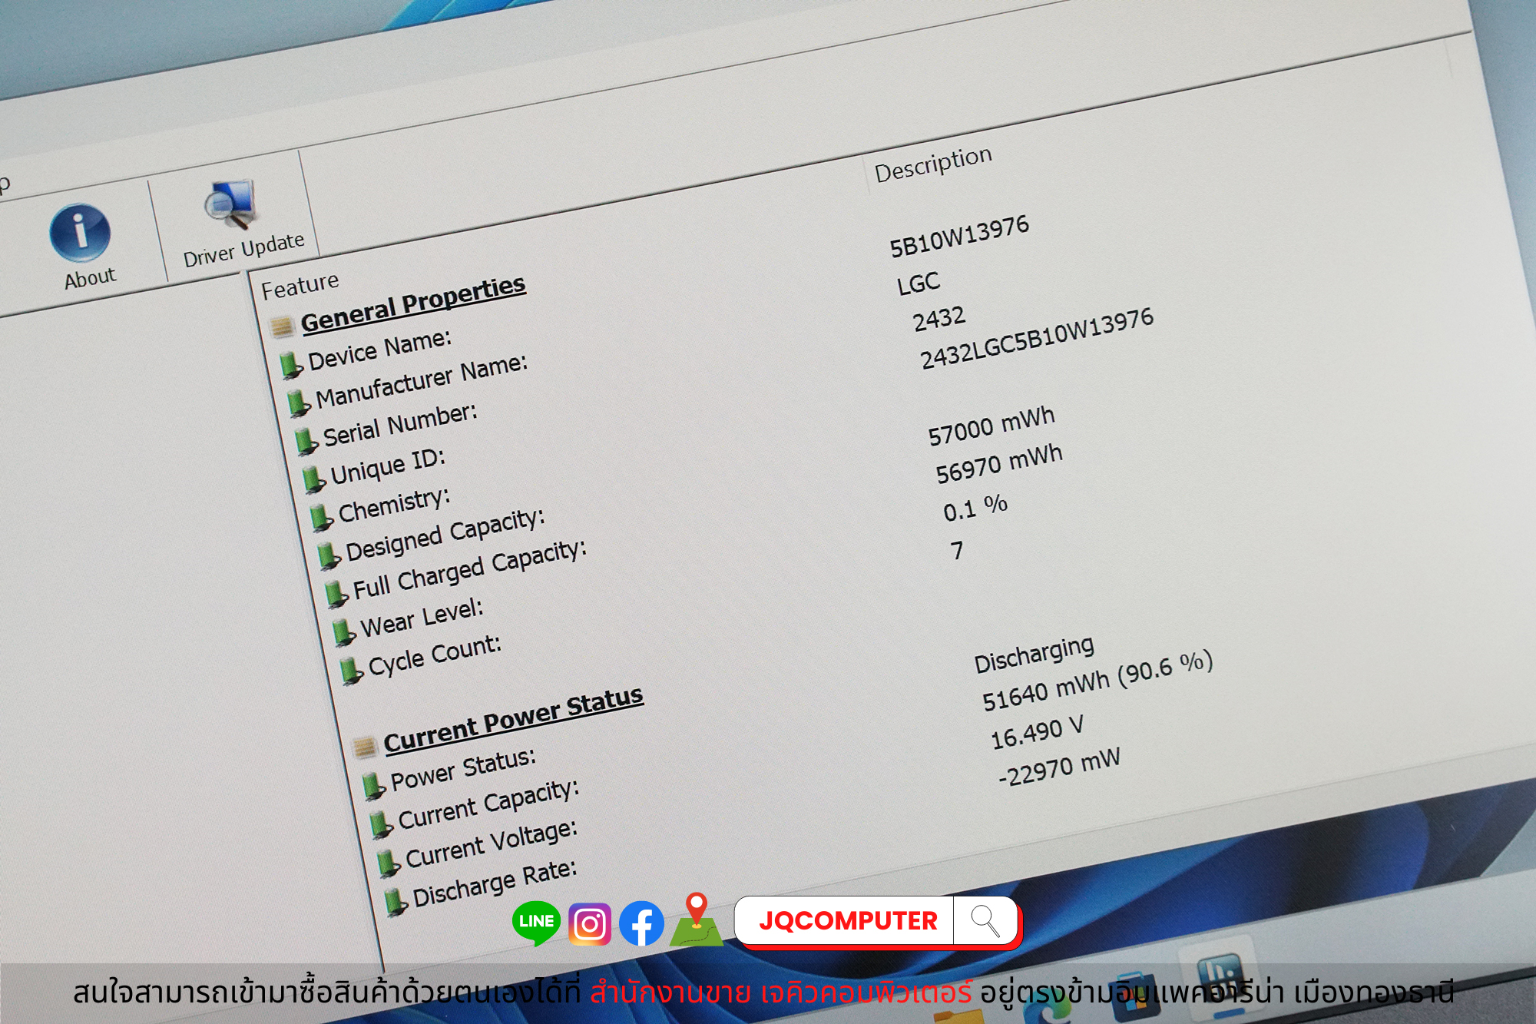Select the General Properties section header
The height and width of the screenshot is (1024, 1536).
[413, 303]
